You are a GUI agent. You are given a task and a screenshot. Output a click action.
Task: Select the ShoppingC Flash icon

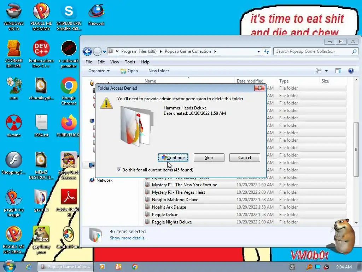point(14,163)
